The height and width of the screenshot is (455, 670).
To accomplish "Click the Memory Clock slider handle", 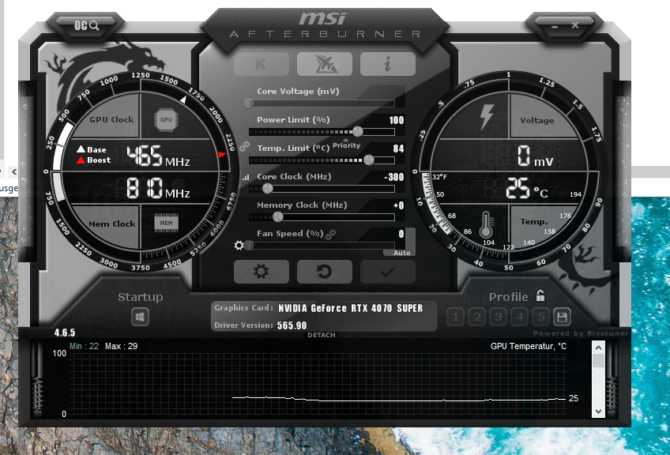I will click(x=278, y=216).
